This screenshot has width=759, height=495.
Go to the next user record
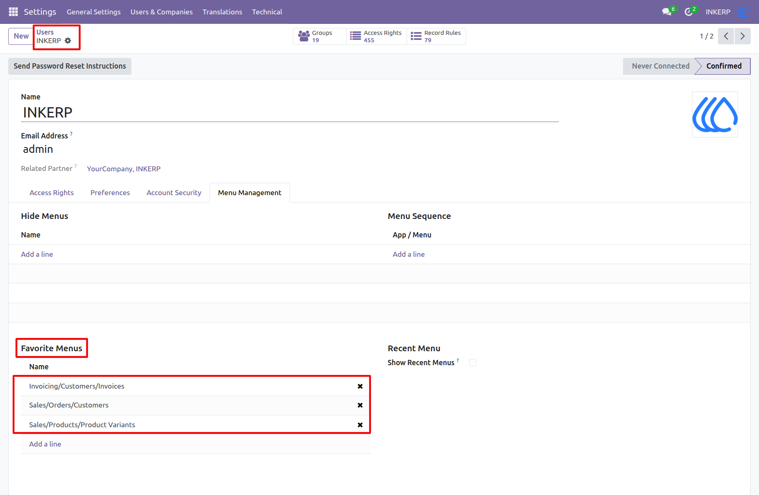coord(743,36)
